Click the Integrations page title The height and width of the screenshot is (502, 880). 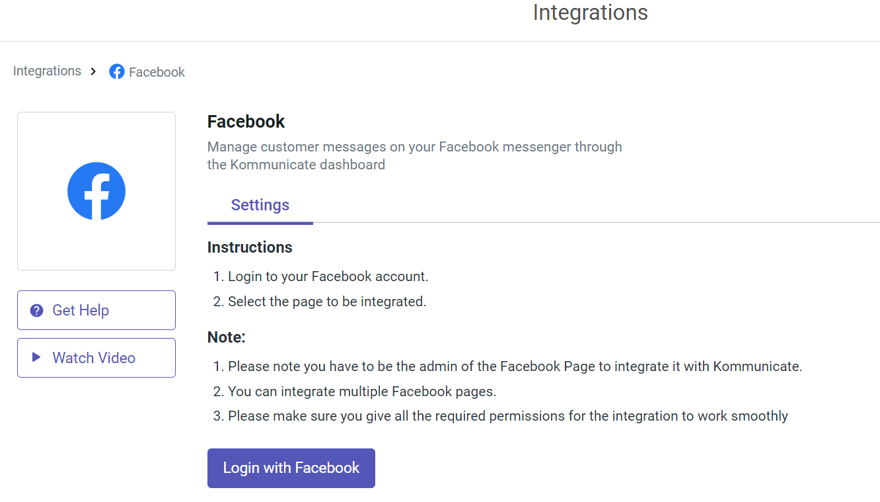590,13
